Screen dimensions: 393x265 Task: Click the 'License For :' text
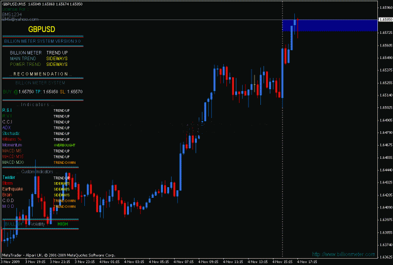(x=15, y=9)
